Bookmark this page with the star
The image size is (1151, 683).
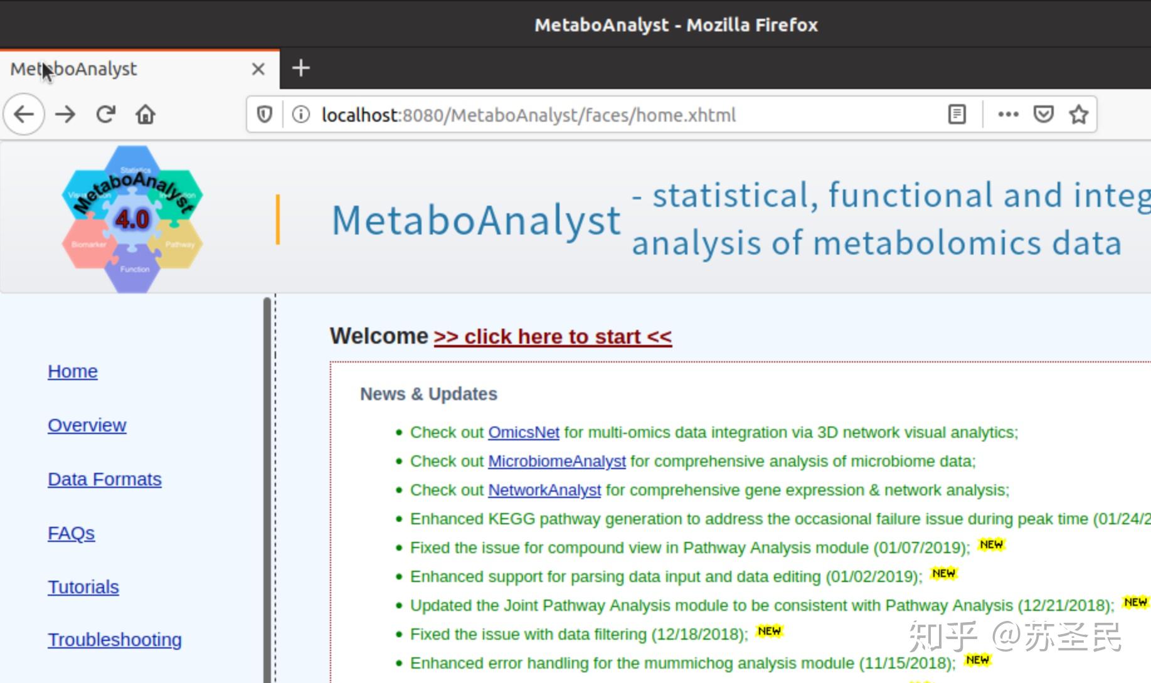tap(1078, 114)
